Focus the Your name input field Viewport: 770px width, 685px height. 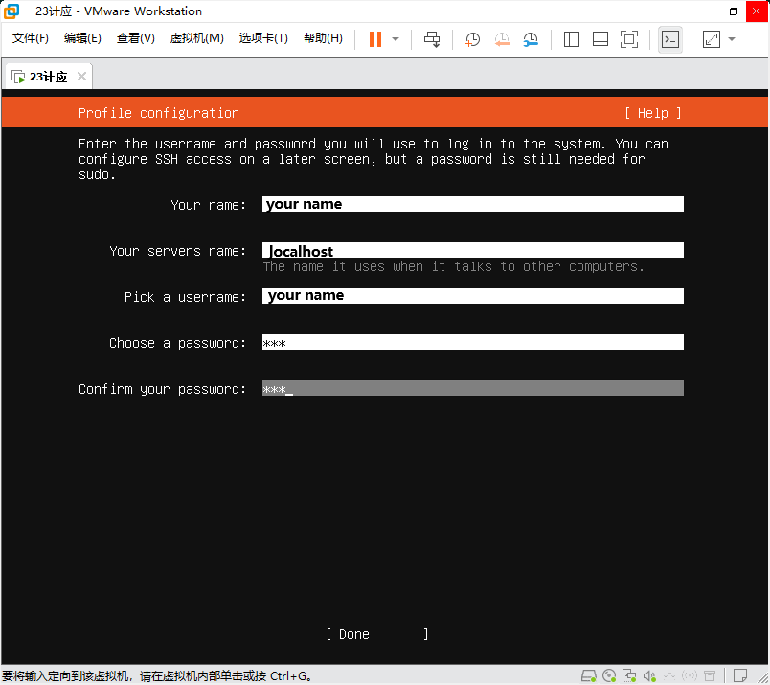[x=473, y=204]
